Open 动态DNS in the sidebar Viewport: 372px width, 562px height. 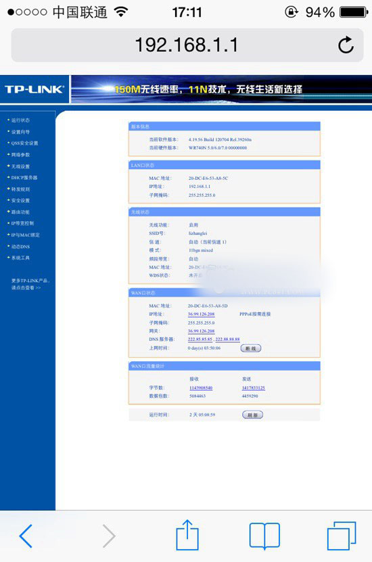(20, 246)
